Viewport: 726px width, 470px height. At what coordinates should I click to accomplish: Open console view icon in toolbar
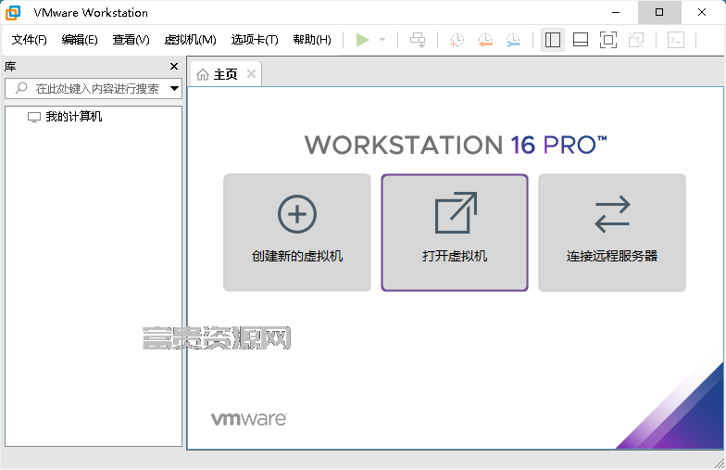[676, 40]
